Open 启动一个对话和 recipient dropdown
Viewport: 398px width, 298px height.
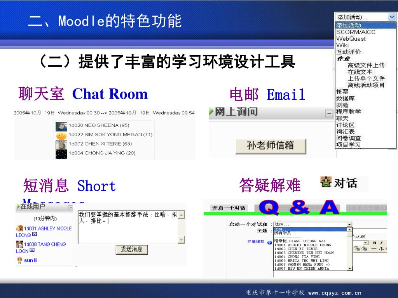[349, 225]
